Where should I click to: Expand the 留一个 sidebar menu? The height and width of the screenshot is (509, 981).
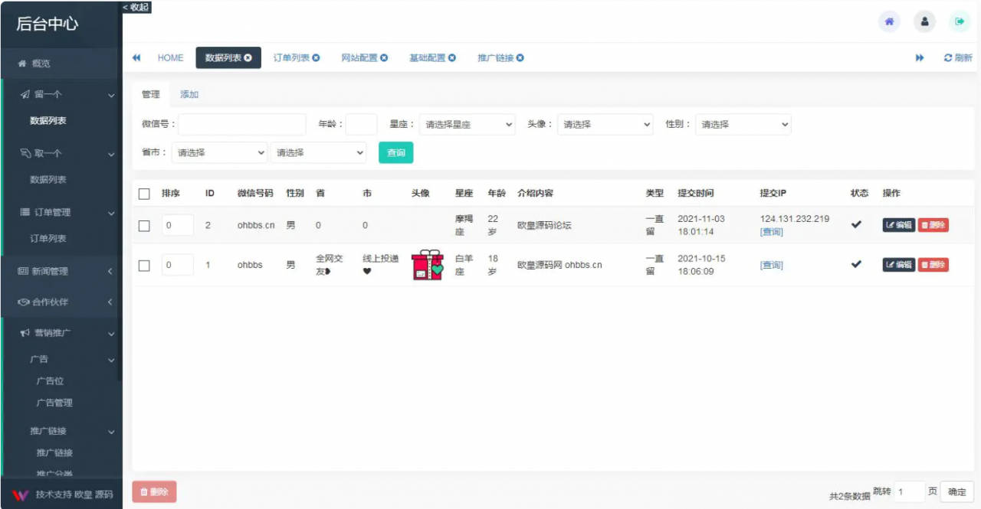[61, 95]
